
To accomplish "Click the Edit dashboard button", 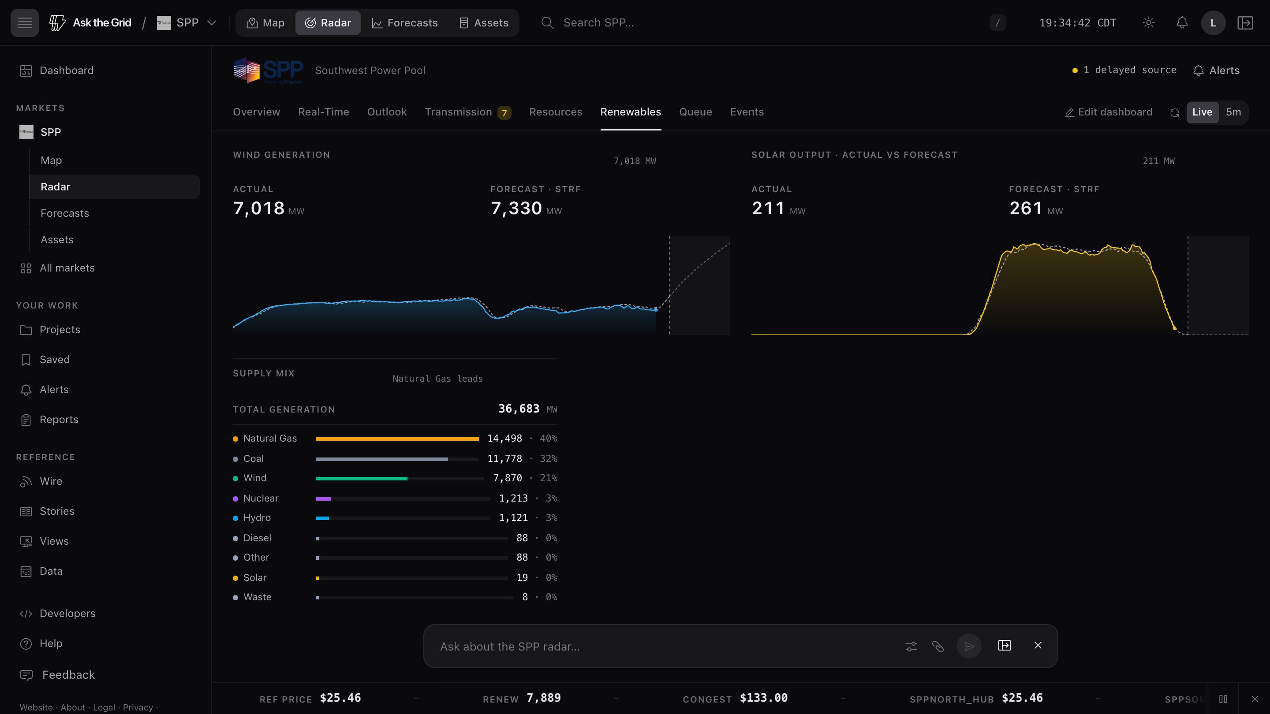I will coord(1108,112).
